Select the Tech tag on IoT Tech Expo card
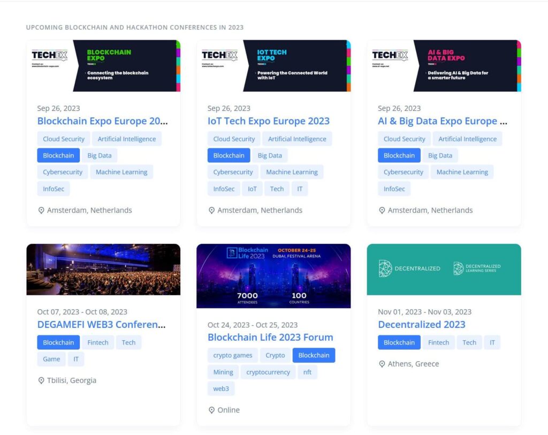This screenshot has height=435, width=548. point(277,189)
